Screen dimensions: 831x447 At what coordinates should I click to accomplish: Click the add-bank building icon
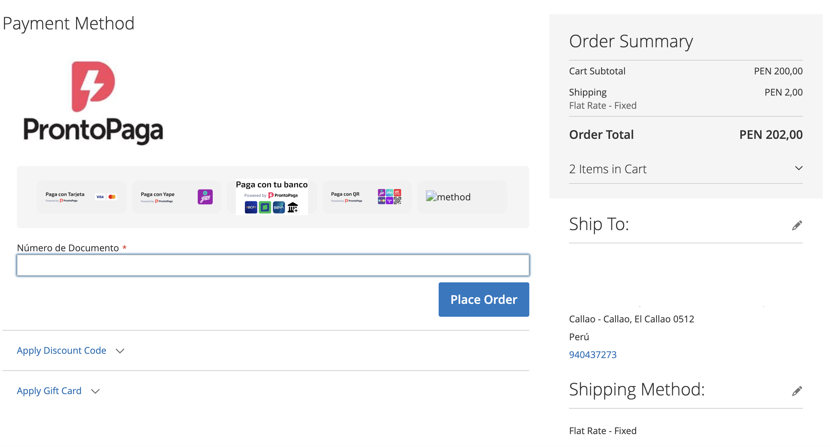pos(293,208)
